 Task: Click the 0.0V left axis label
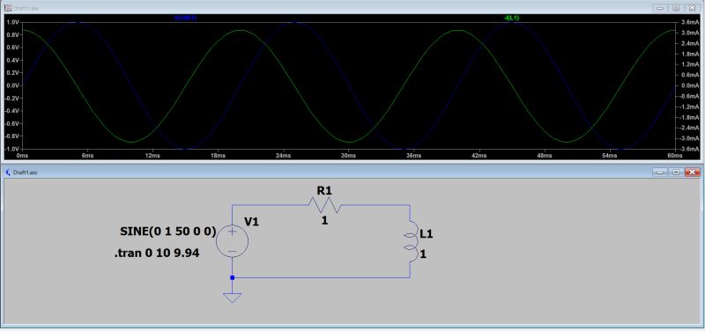[12, 85]
